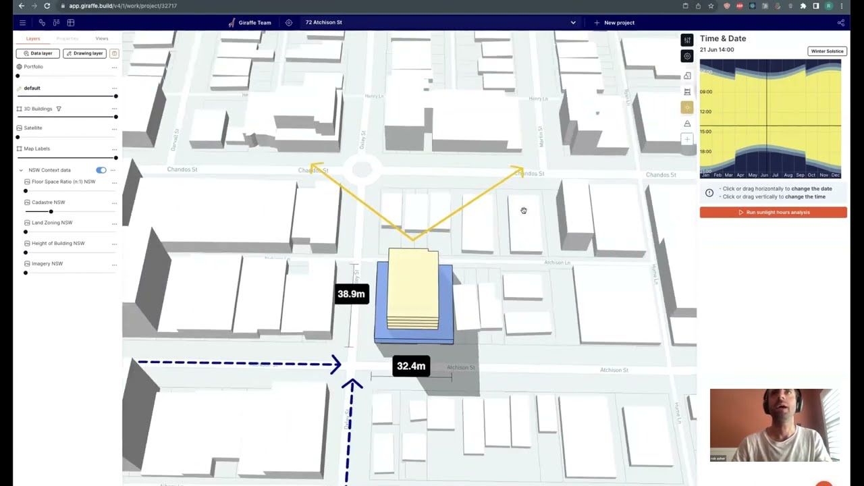Switch to the Layers tab
This screenshot has width=864, height=486.
pyautogui.click(x=33, y=38)
